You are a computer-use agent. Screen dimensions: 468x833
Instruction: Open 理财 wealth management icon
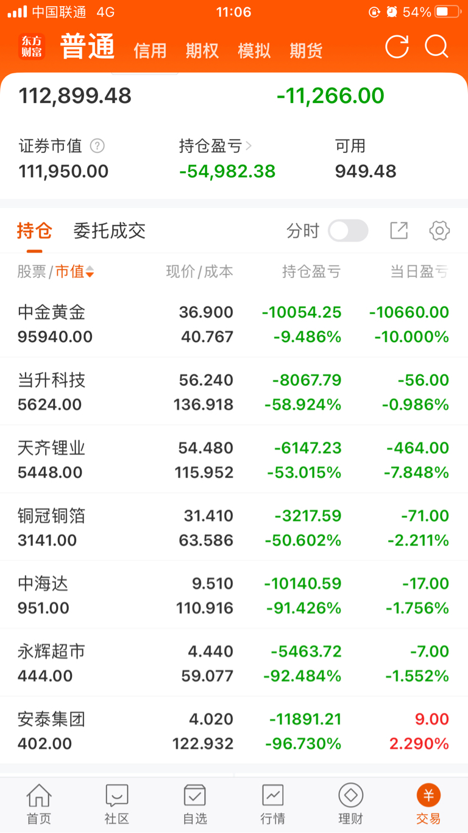pyautogui.click(x=350, y=795)
